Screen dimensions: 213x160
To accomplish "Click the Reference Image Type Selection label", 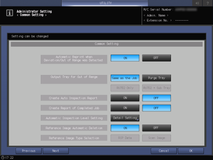I will click(x=74, y=138).
